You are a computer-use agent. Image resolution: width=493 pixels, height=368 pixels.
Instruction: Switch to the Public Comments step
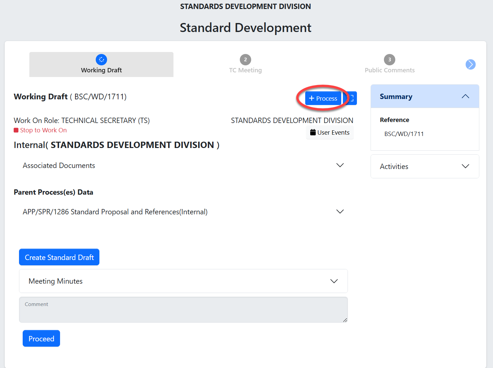[390, 70]
